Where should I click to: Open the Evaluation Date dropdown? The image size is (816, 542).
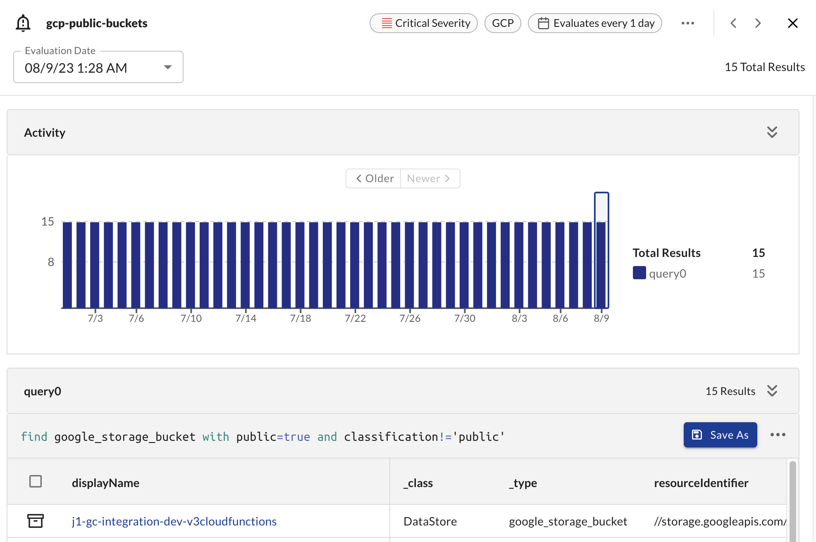[x=98, y=67]
